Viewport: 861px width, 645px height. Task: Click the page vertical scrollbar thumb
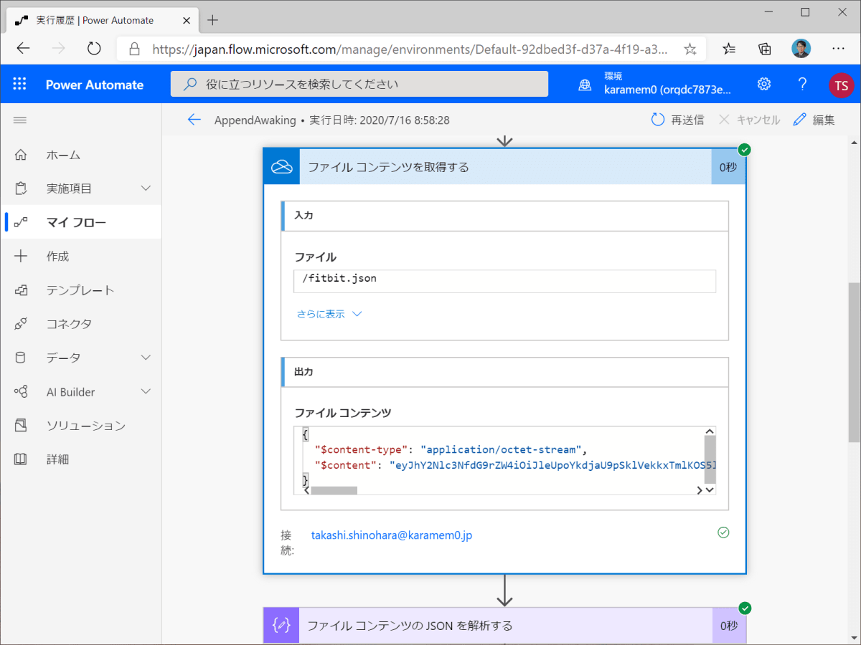[854, 362]
